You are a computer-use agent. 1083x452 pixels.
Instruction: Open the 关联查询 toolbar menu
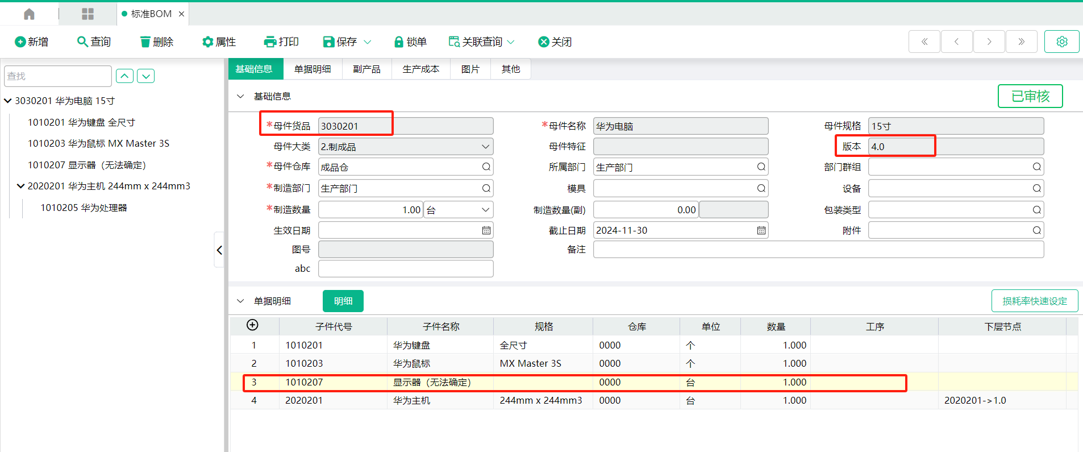(481, 42)
